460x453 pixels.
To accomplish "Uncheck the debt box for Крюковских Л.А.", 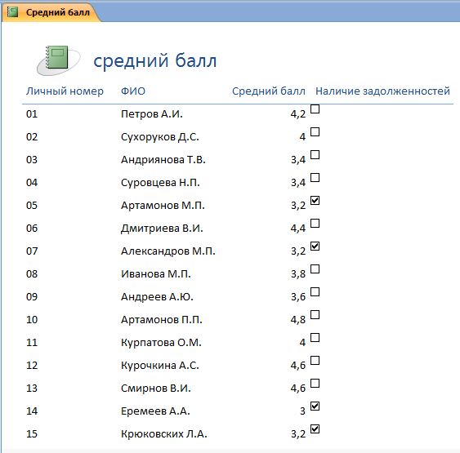I will (315, 429).
